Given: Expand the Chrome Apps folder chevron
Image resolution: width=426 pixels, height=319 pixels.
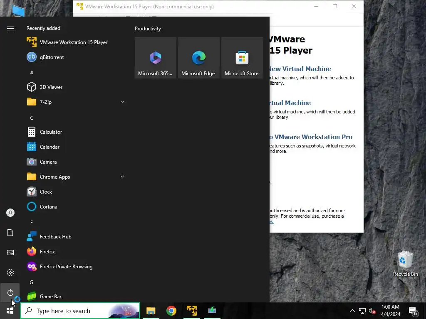Looking at the screenshot, I should click(x=122, y=177).
